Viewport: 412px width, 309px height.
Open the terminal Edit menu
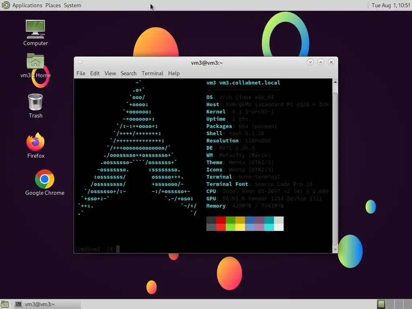click(x=95, y=73)
